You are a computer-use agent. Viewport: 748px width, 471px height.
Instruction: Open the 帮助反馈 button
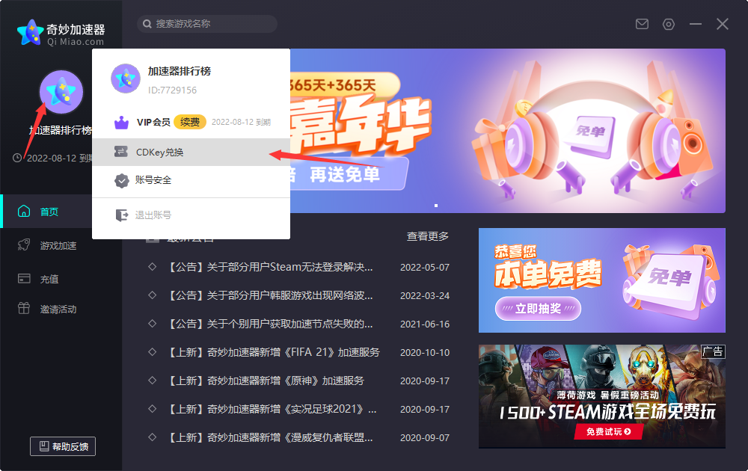63,446
